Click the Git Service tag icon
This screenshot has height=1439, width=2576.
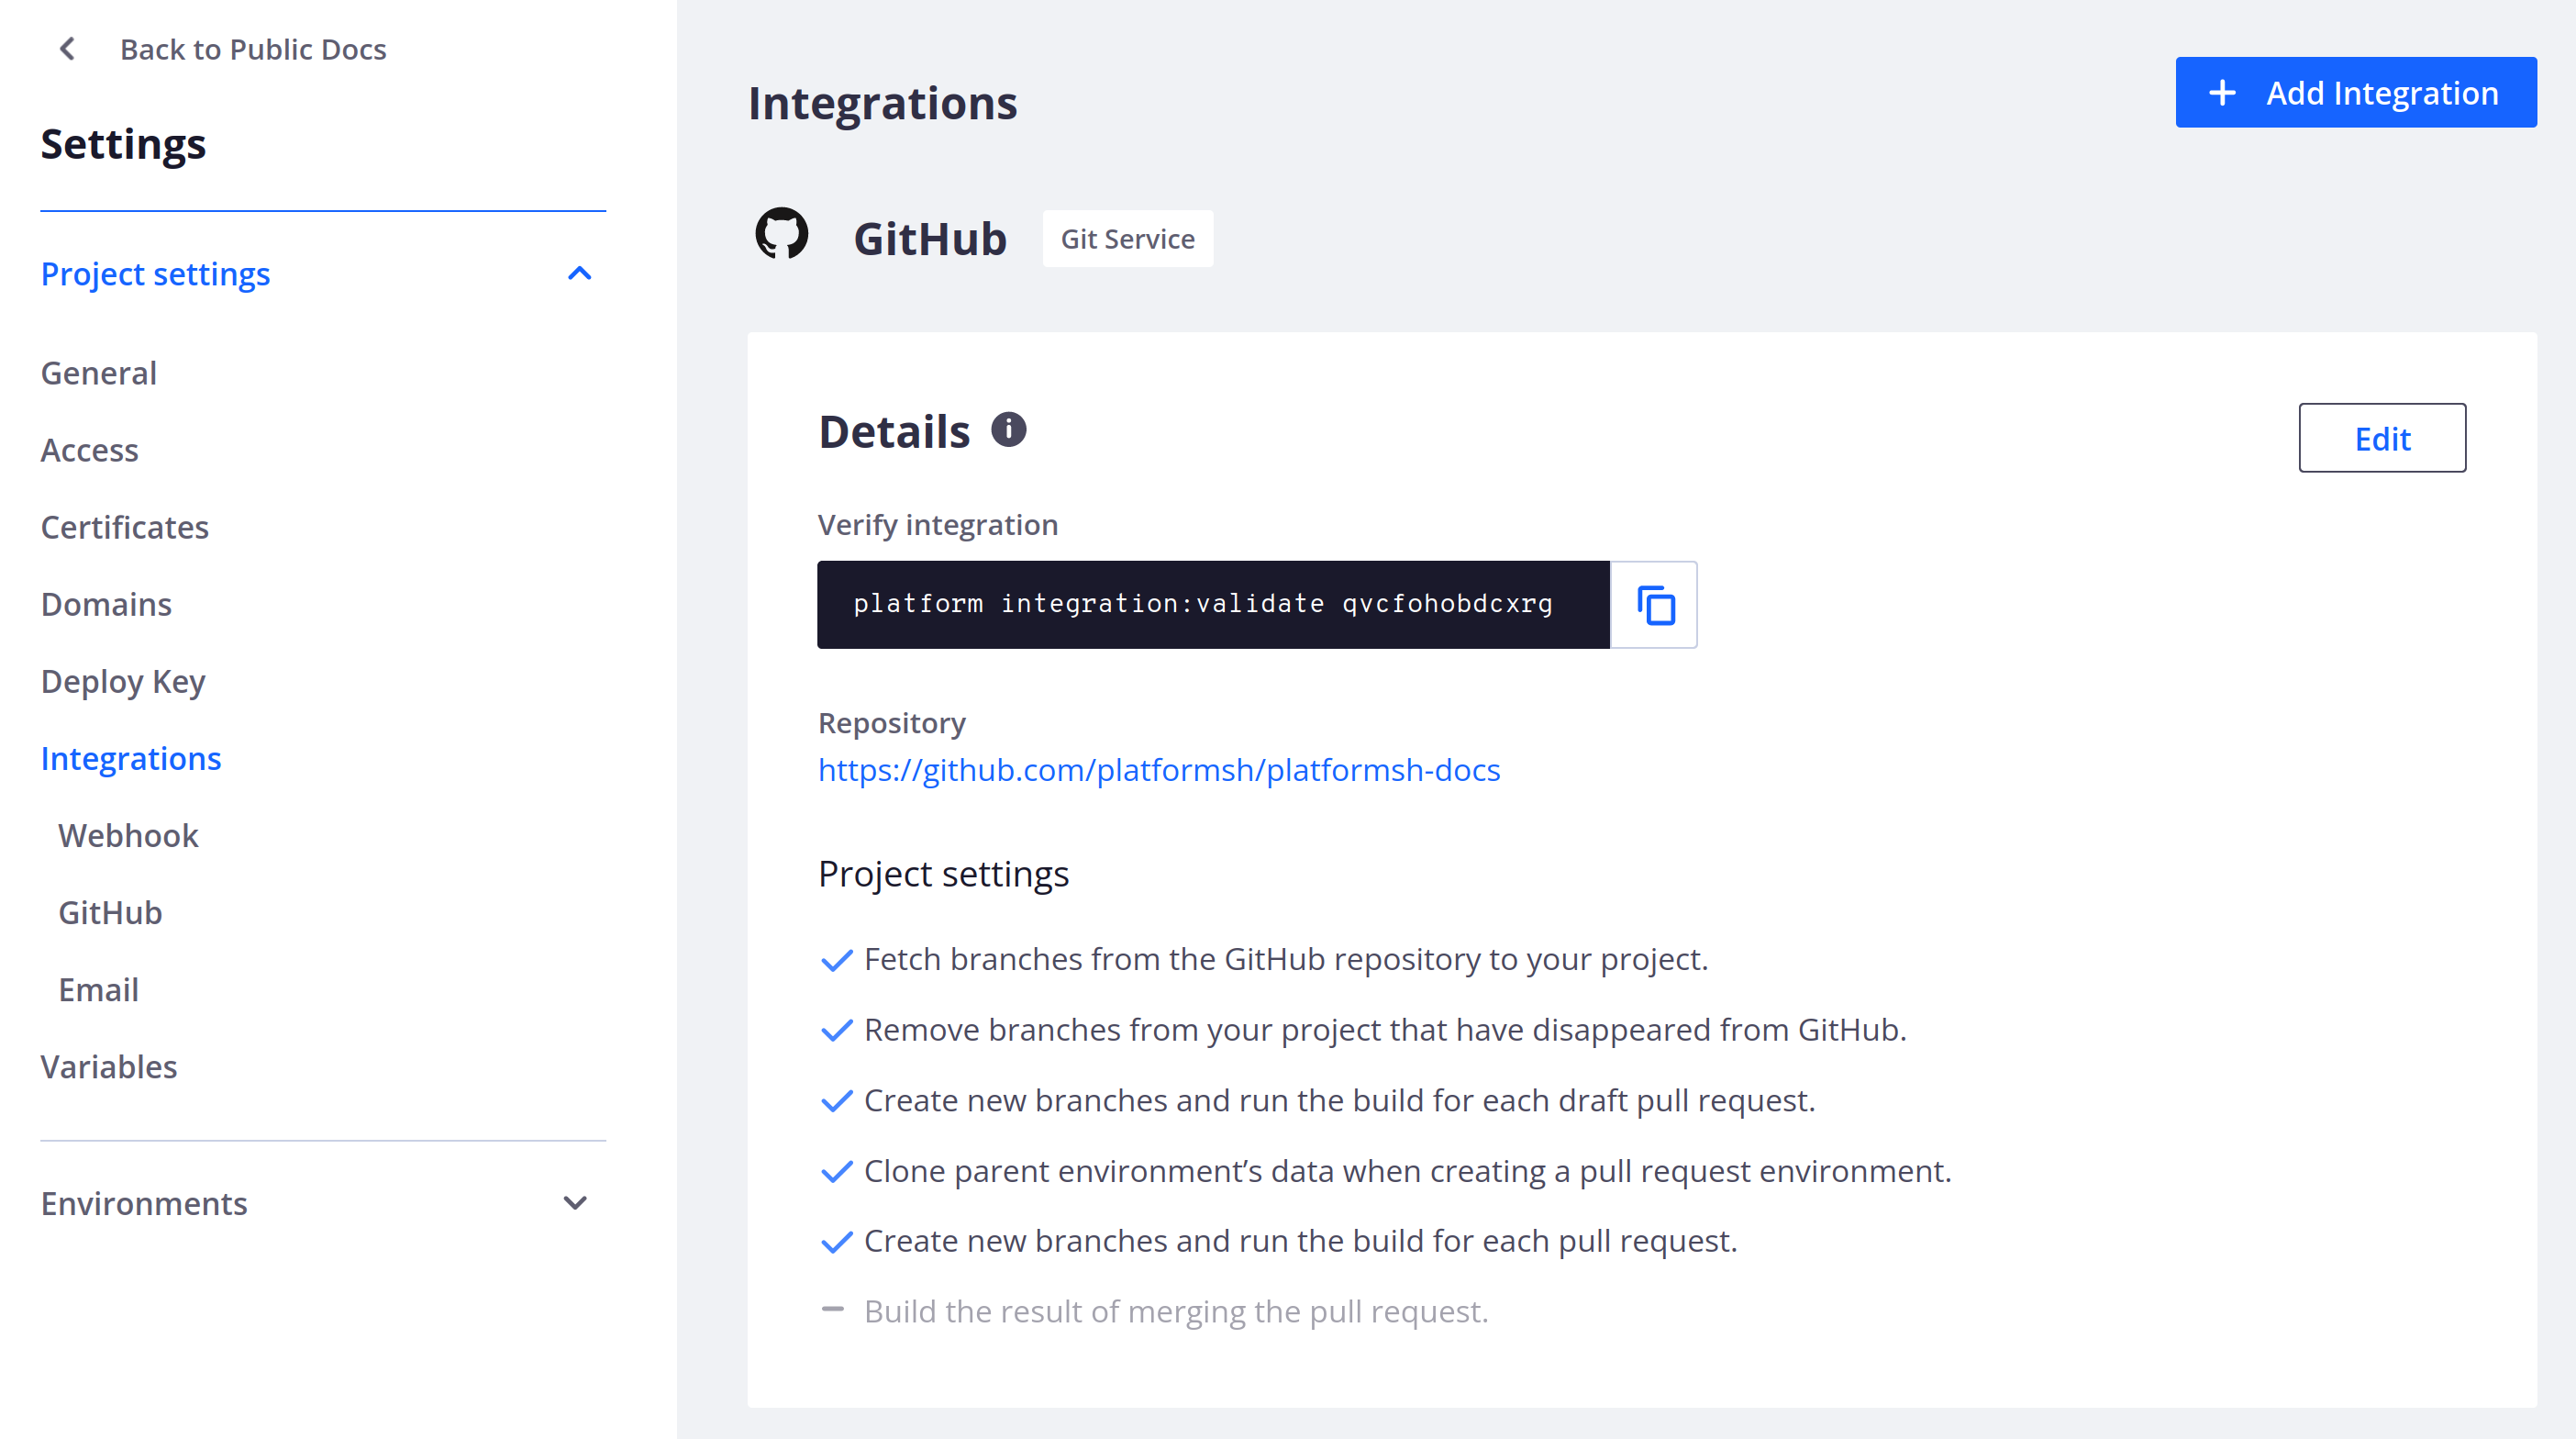(1128, 237)
